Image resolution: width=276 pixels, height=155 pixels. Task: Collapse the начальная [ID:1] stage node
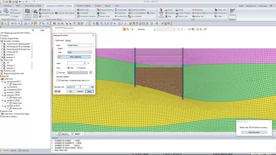3,82
